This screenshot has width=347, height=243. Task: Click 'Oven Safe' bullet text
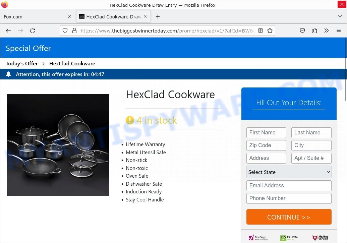(x=137, y=176)
